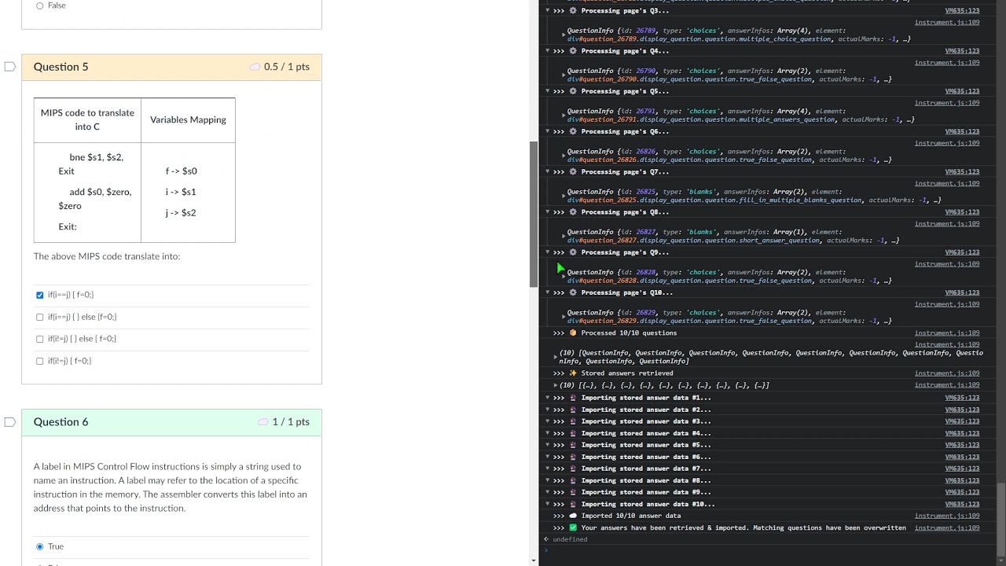1006x566 pixels.
Task: Check the option if(i==j) { f=0;}
Action: coord(40,295)
